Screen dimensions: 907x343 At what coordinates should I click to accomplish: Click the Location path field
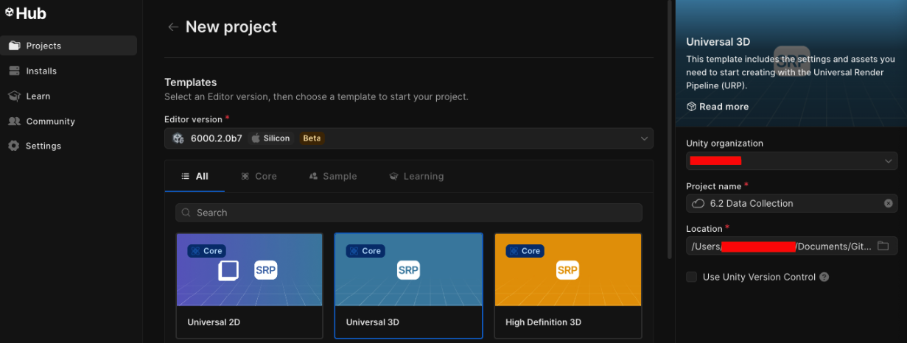(791, 246)
